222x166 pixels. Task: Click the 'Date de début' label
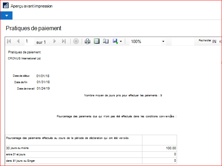pos(21,76)
